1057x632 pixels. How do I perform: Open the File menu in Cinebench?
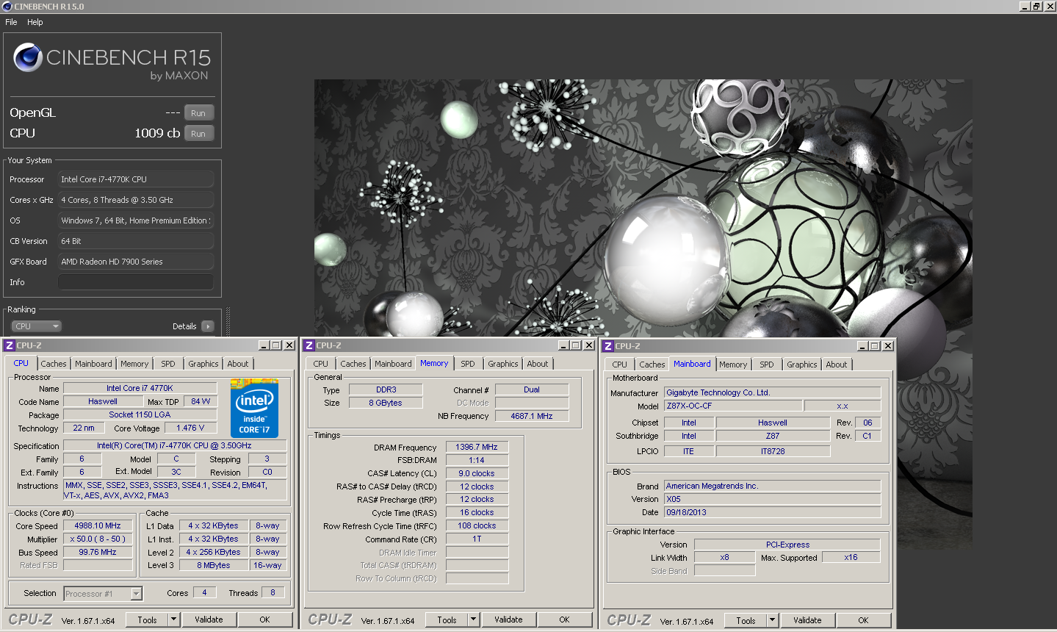(x=11, y=22)
